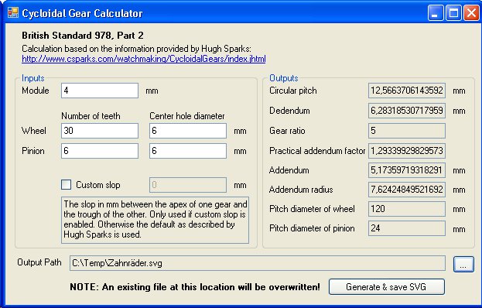The height and width of the screenshot is (308, 482).
Task: Click the 'Circular pitch' label
Action: 293,91
